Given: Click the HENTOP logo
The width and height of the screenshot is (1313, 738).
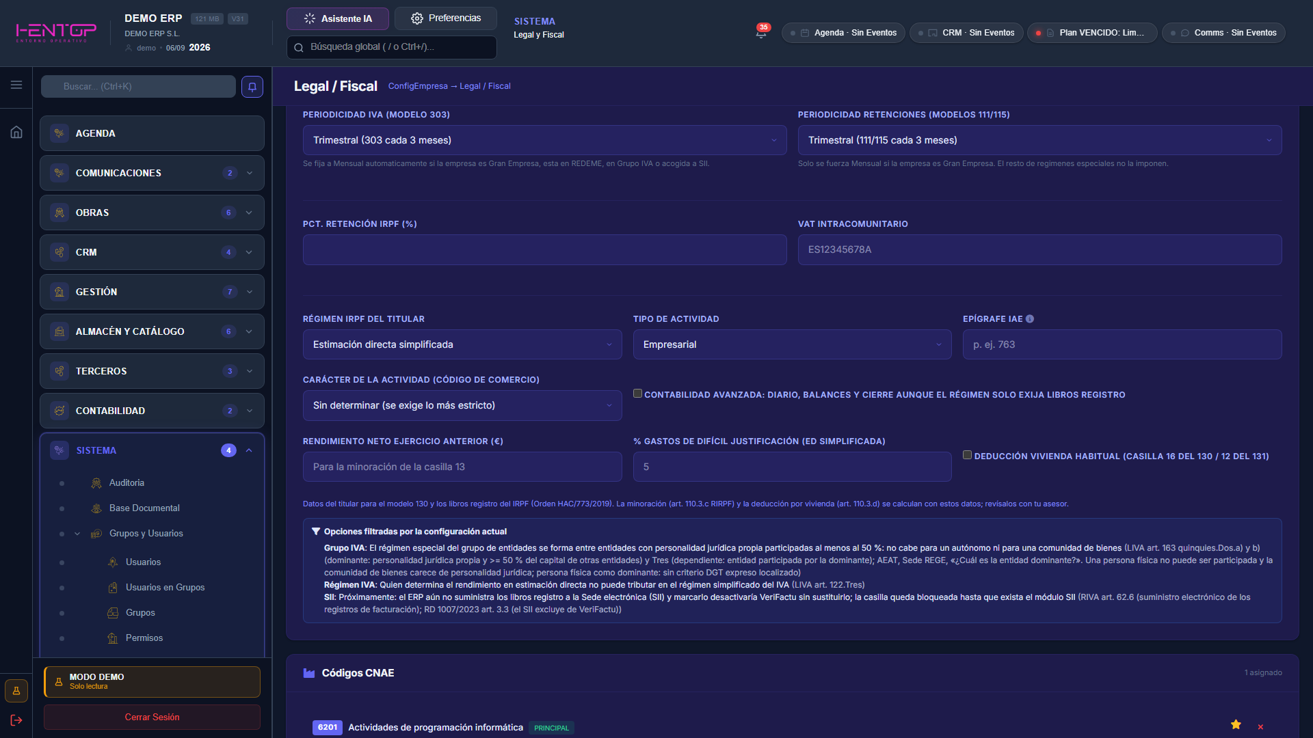Looking at the screenshot, I should click(56, 32).
